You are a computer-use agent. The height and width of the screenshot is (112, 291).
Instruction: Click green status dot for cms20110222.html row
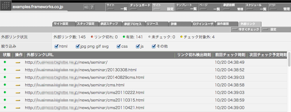click(5, 92)
